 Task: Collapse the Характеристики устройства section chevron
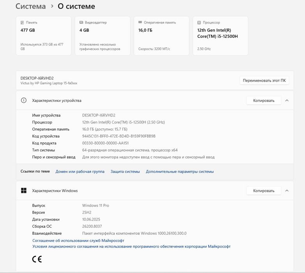(x=287, y=100)
